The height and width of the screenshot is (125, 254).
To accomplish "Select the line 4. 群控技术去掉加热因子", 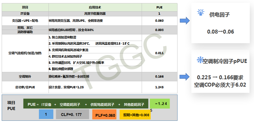I will tap(65, 56).
